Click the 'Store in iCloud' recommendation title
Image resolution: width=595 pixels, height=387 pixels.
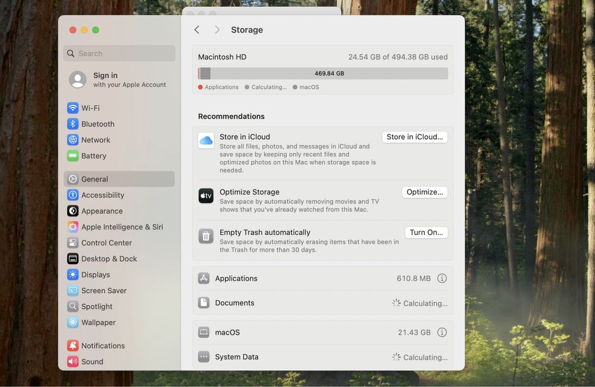pyautogui.click(x=245, y=137)
